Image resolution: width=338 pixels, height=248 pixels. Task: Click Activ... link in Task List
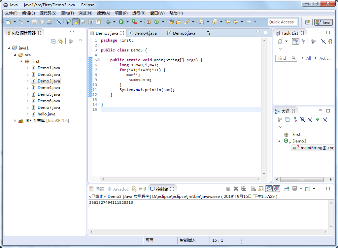pyautogui.click(x=325, y=58)
